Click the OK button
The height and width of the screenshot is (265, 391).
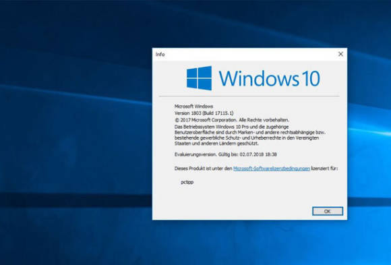pyautogui.click(x=328, y=211)
